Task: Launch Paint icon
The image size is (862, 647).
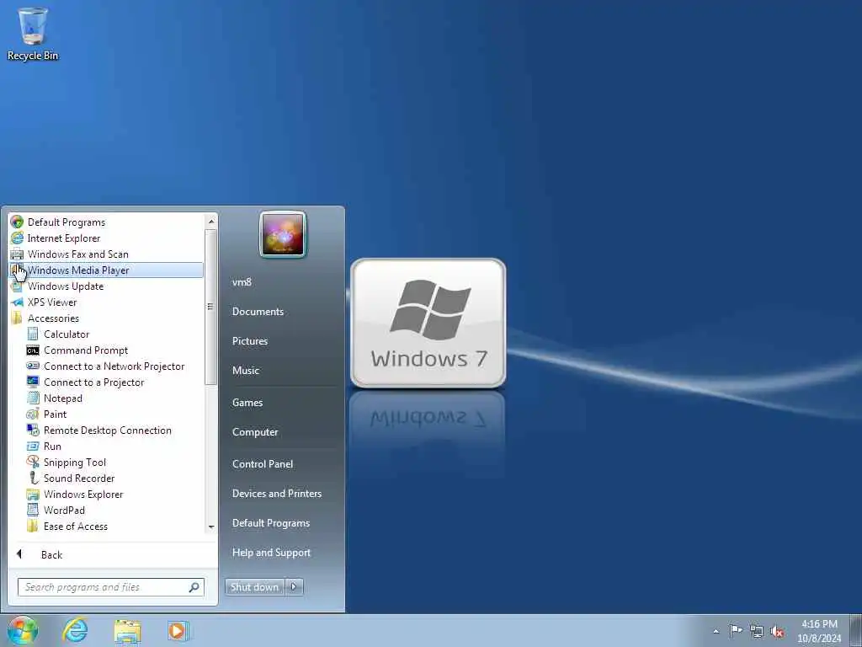Action: click(33, 414)
